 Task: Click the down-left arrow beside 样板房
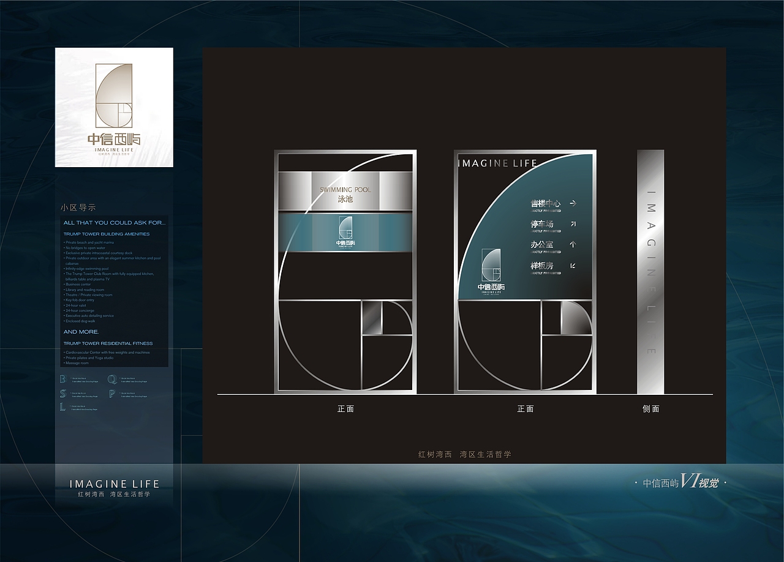(573, 265)
